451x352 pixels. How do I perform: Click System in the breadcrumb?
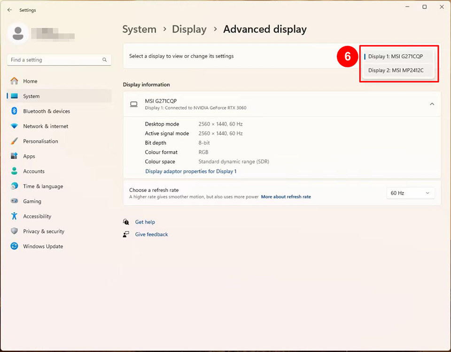point(139,29)
